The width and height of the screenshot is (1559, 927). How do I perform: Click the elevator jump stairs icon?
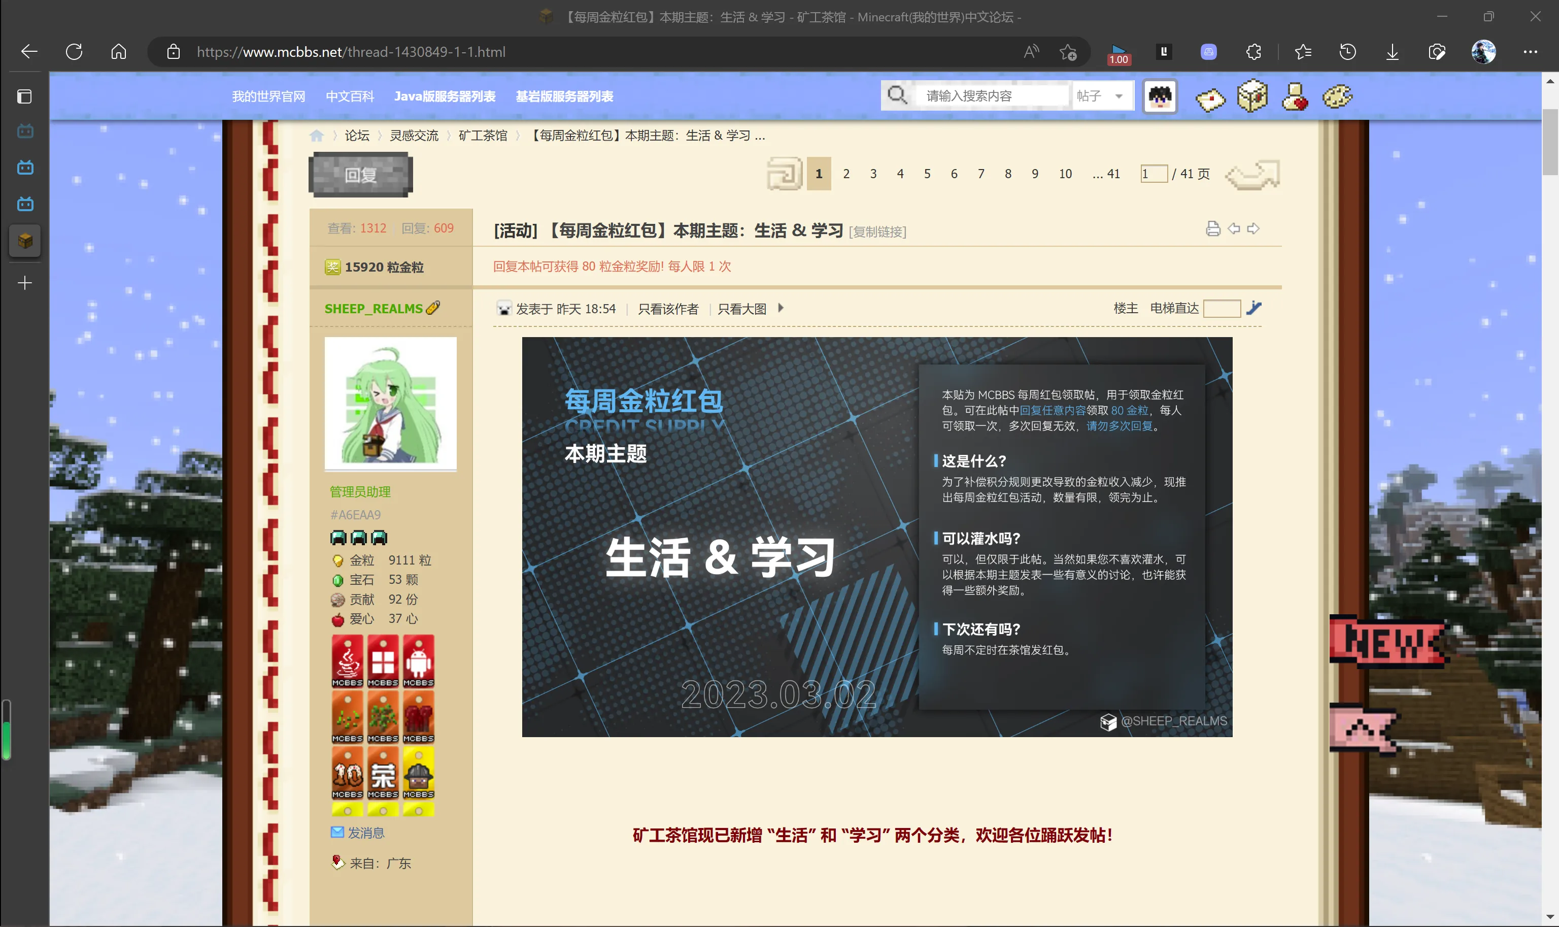[x=1253, y=308]
